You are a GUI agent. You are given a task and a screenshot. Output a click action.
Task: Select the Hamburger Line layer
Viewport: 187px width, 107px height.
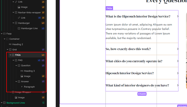click(29, 28)
